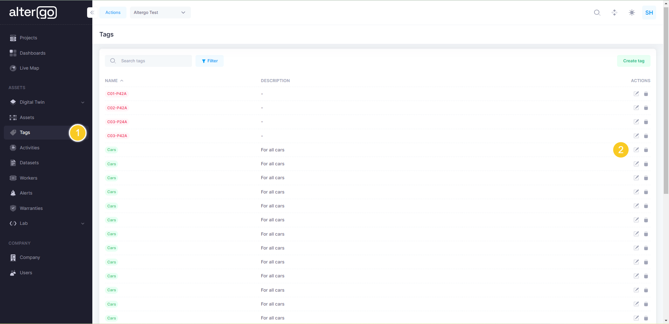
Task: Open the Warranties sidebar item
Action: (31, 208)
